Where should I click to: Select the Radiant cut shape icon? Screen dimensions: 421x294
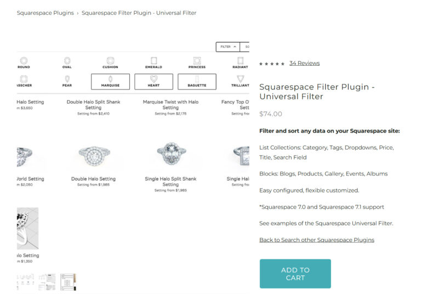coord(240,61)
